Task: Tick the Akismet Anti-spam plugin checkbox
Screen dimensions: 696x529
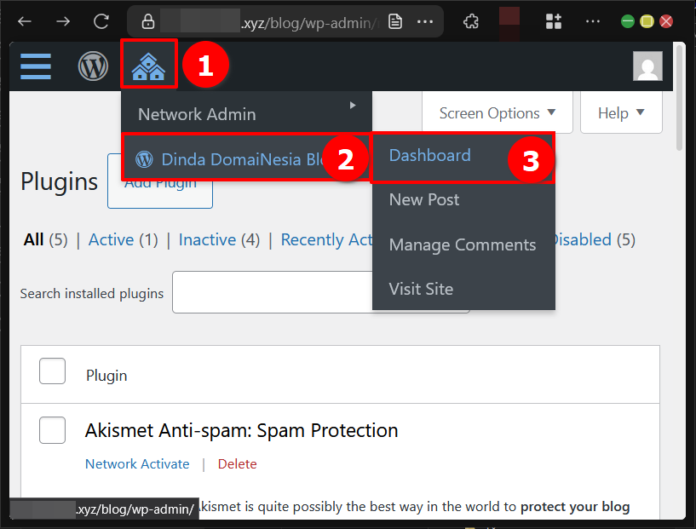Action: 52,430
